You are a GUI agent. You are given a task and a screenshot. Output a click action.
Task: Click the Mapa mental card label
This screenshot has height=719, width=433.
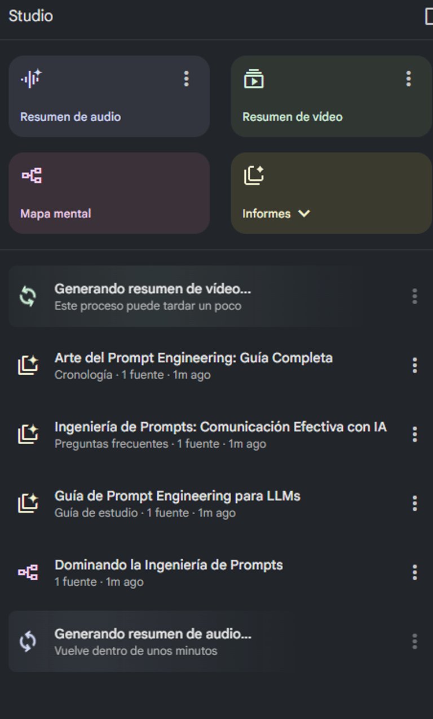pos(56,213)
